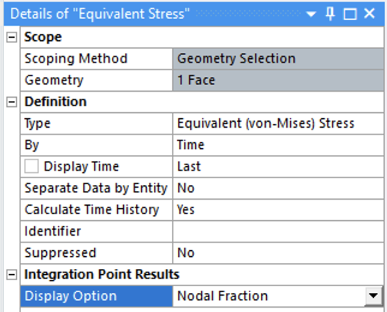387x312 pixels.
Task: Enable the Display Time checkbox
Action: [x=32, y=167]
